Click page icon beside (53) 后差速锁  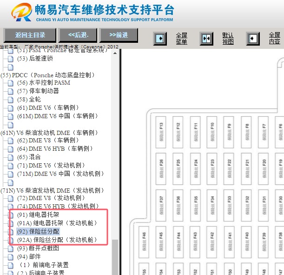point(11,59)
